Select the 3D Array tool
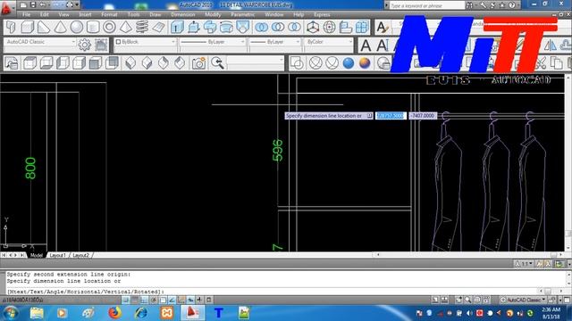The image size is (572, 321). tap(362, 28)
